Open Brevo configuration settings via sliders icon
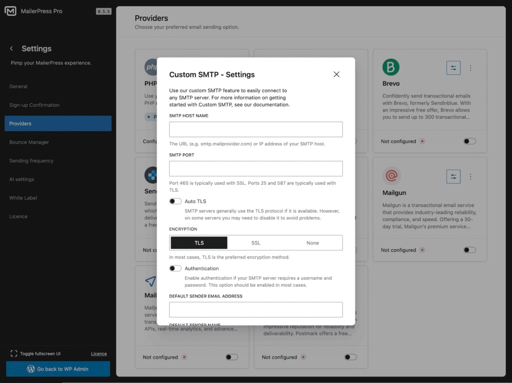Image resolution: width=512 pixels, height=383 pixels. coord(453,67)
